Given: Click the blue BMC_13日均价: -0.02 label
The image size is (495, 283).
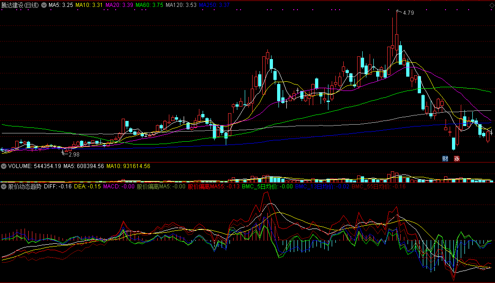Looking at the screenshot, I should click(322, 187).
